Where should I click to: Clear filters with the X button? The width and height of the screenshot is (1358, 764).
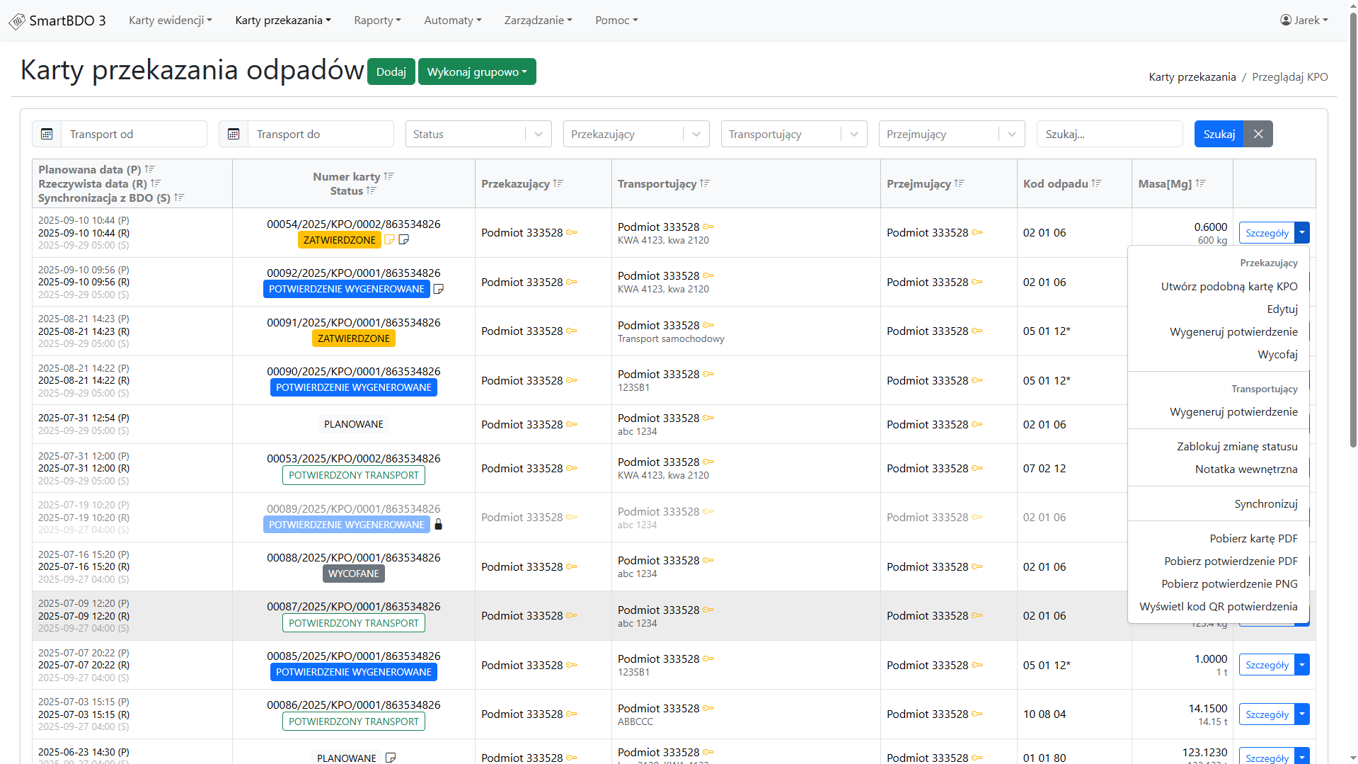pyautogui.click(x=1258, y=134)
